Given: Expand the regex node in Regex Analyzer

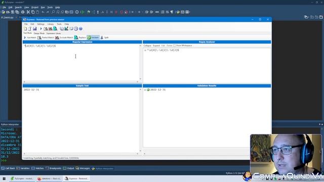Looking at the screenshot, I should point(145,50).
